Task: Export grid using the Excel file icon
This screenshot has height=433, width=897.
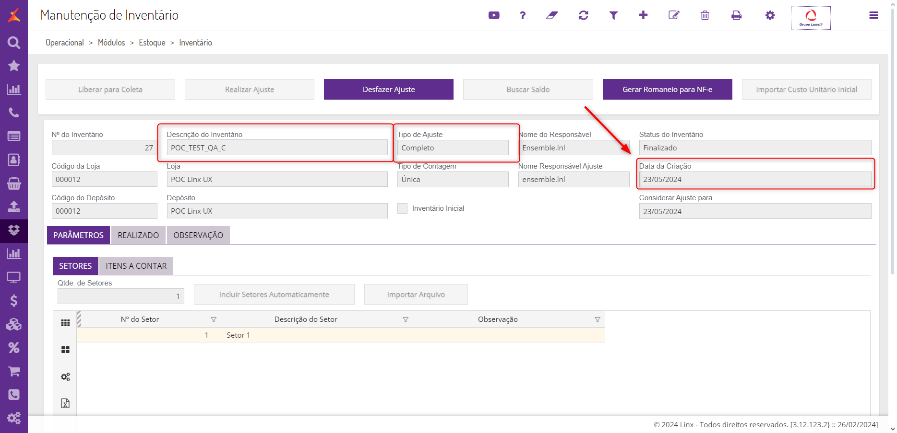Action: [x=65, y=403]
